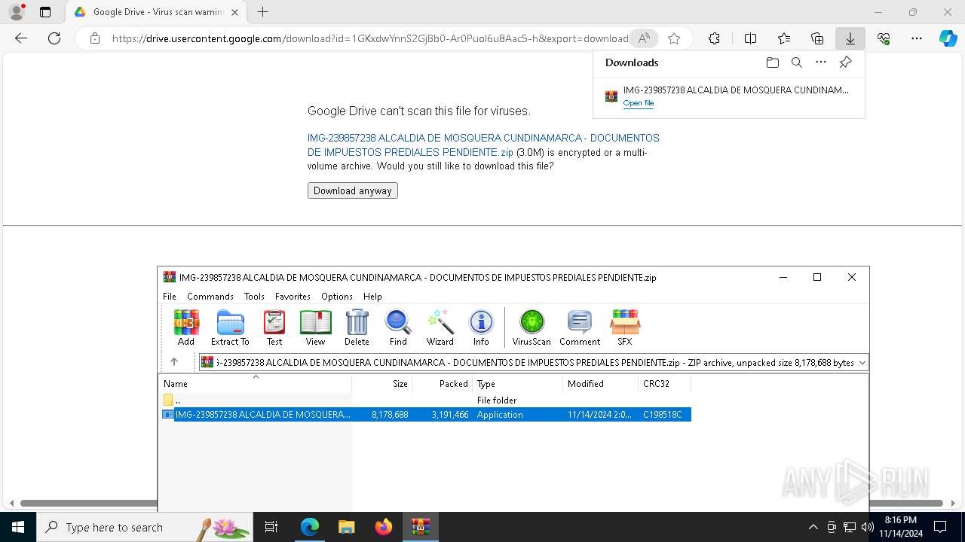Screen dimensions: 965x542
Task: Add a Comment to the archive
Action: (580, 327)
